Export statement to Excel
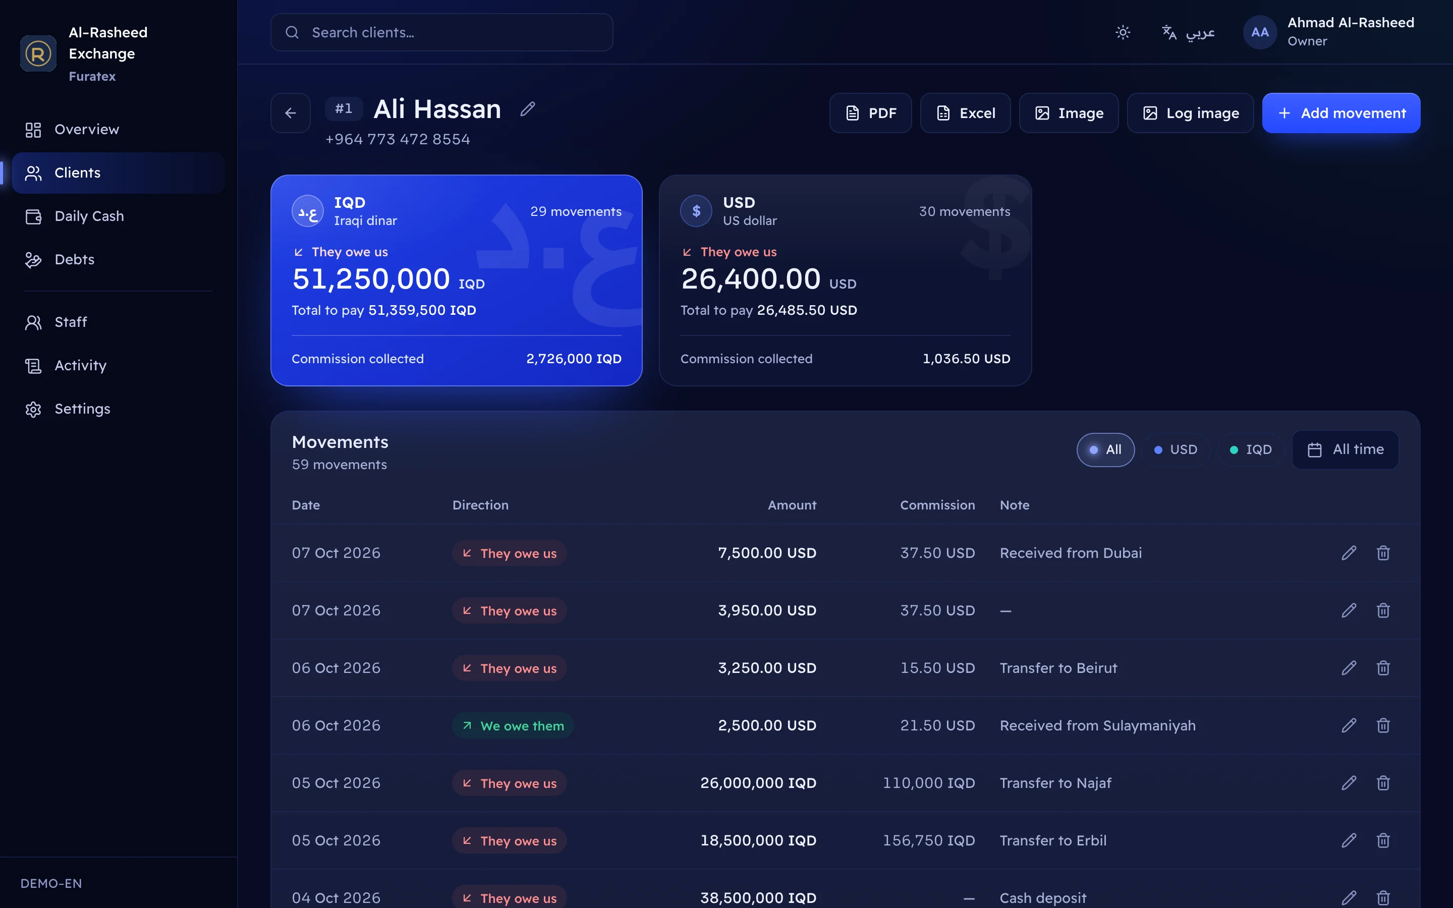The image size is (1453, 908). (x=966, y=113)
